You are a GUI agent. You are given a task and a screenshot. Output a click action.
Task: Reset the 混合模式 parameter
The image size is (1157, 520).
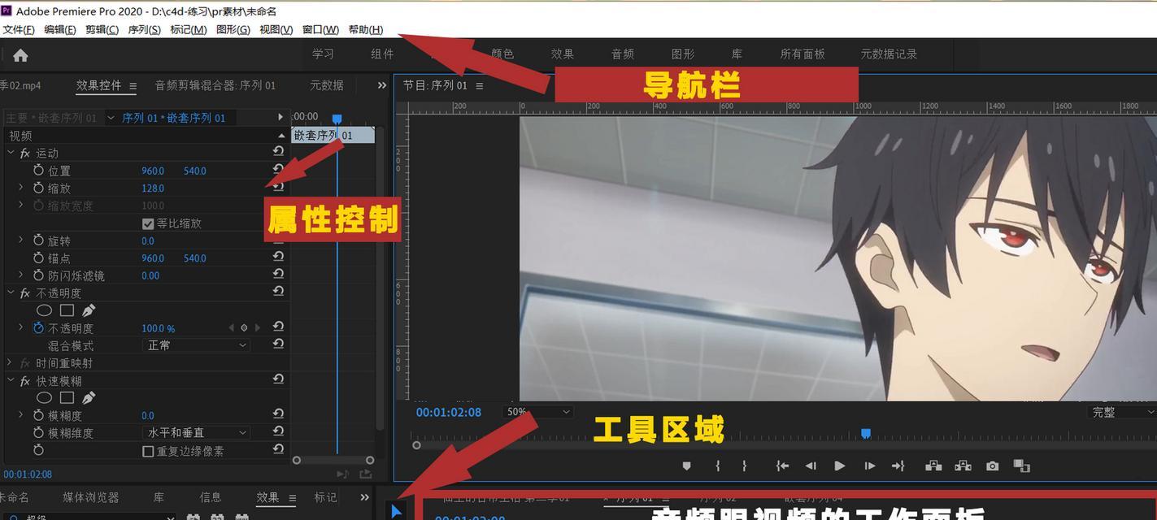[x=278, y=344]
